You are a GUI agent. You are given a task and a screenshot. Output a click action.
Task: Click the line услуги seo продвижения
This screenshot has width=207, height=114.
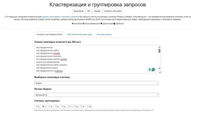coord(48,62)
